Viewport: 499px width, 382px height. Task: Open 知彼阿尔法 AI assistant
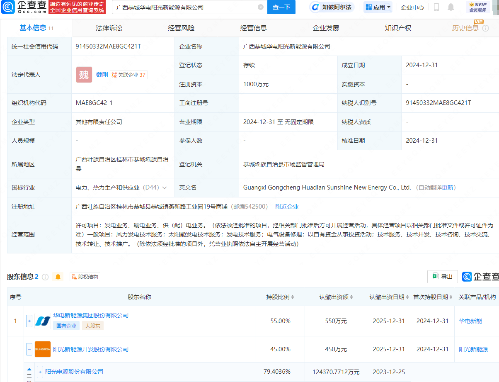click(332, 7)
